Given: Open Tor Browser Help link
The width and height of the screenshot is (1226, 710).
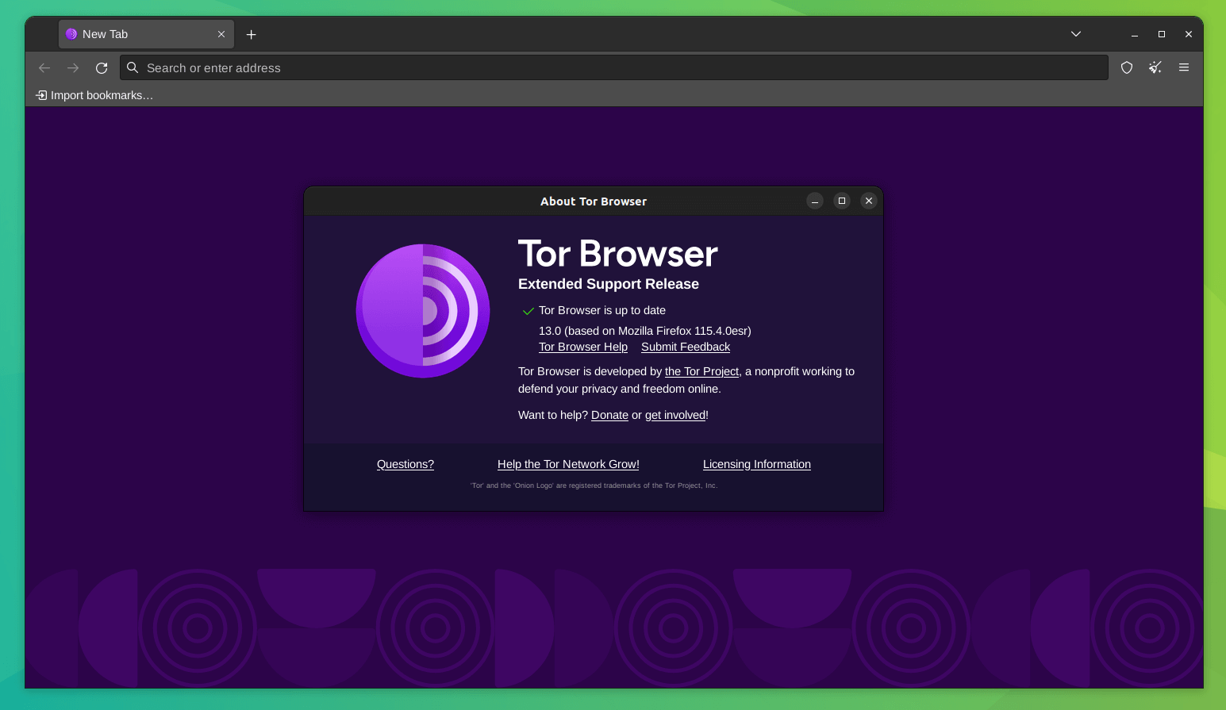Looking at the screenshot, I should pos(582,347).
